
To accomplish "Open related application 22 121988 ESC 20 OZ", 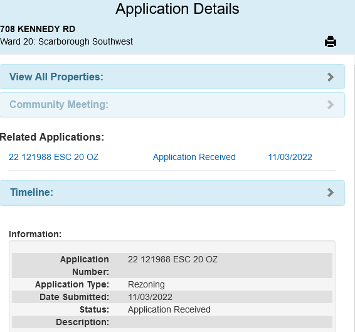I will (54, 157).
